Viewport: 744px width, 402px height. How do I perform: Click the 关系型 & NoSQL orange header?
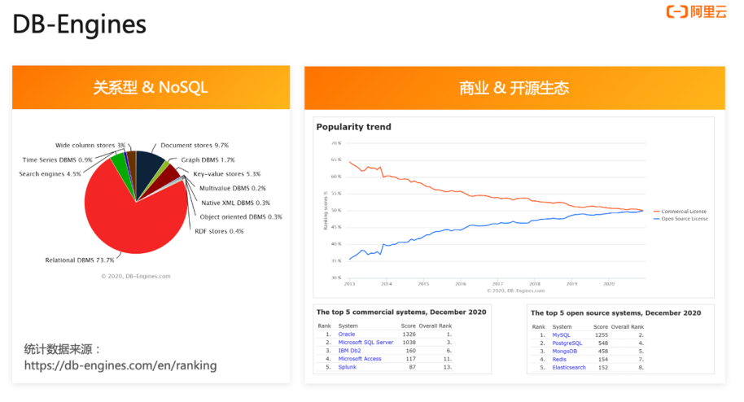click(151, 87)
